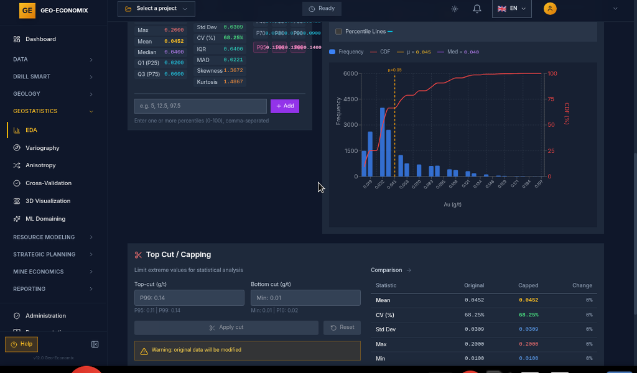Click the Anisotropy shuffle icon

(17, 165)
